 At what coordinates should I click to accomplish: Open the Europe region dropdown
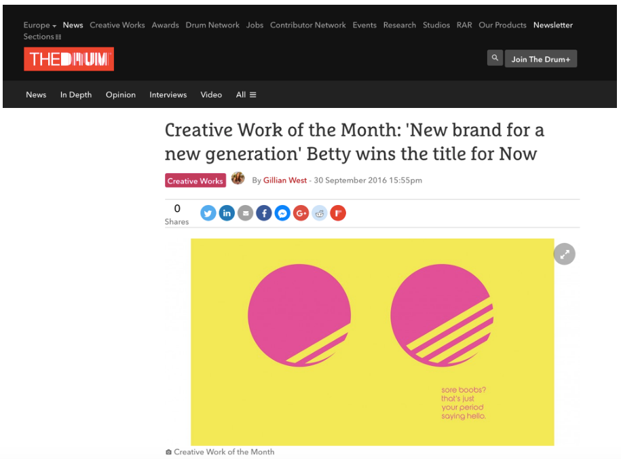(x=39, y=25)
